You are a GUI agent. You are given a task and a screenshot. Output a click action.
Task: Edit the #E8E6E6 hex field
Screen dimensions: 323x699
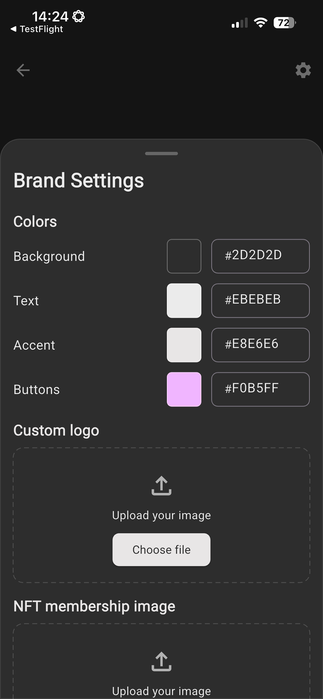pos(261,345)
